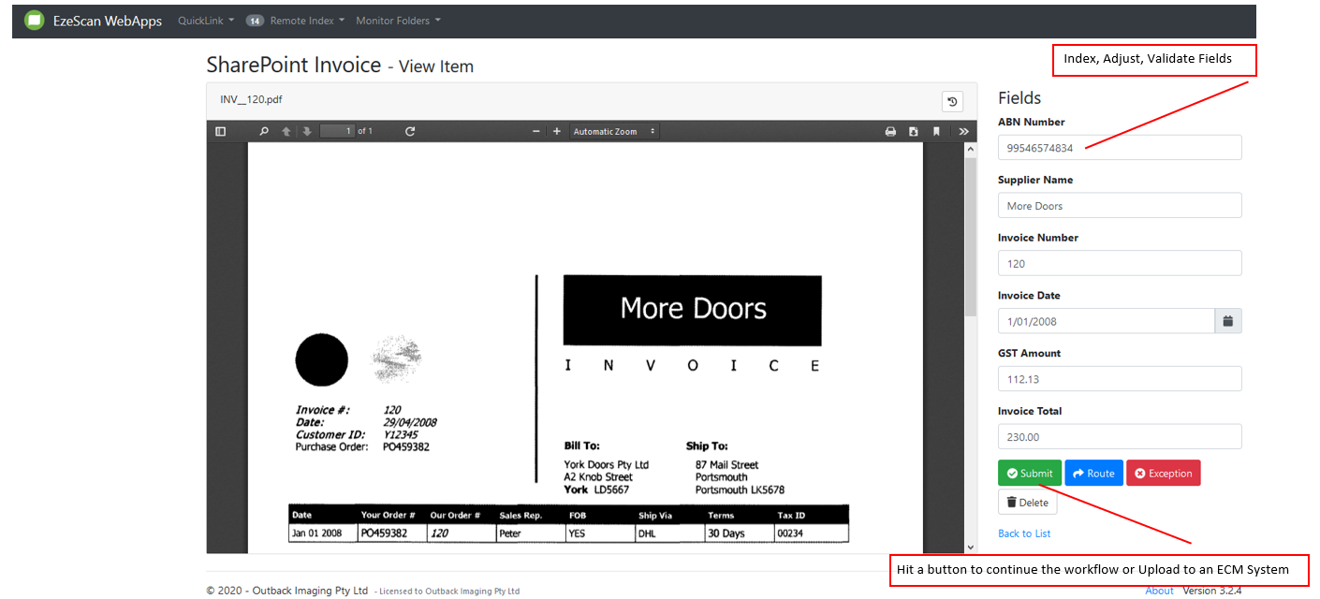This screenshot has width=1320, height=599.
Task: Click into the Invoice Date field
Action: tap(1107, 321)
